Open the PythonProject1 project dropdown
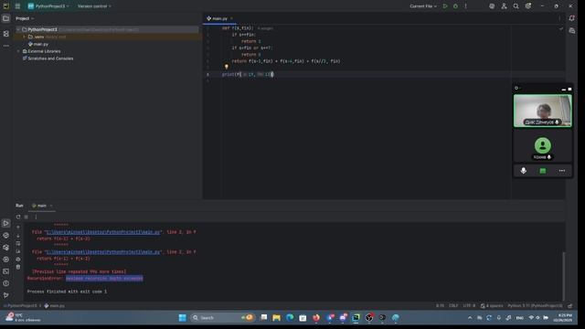Viewport: 585px width, 329px height. click(48, 6)
